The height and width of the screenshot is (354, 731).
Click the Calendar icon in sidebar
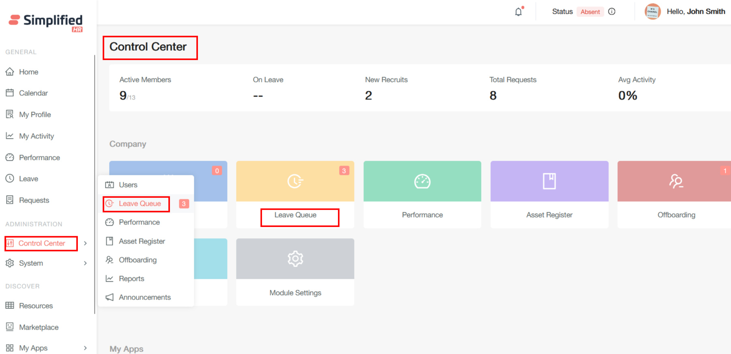tap(10, 93)
